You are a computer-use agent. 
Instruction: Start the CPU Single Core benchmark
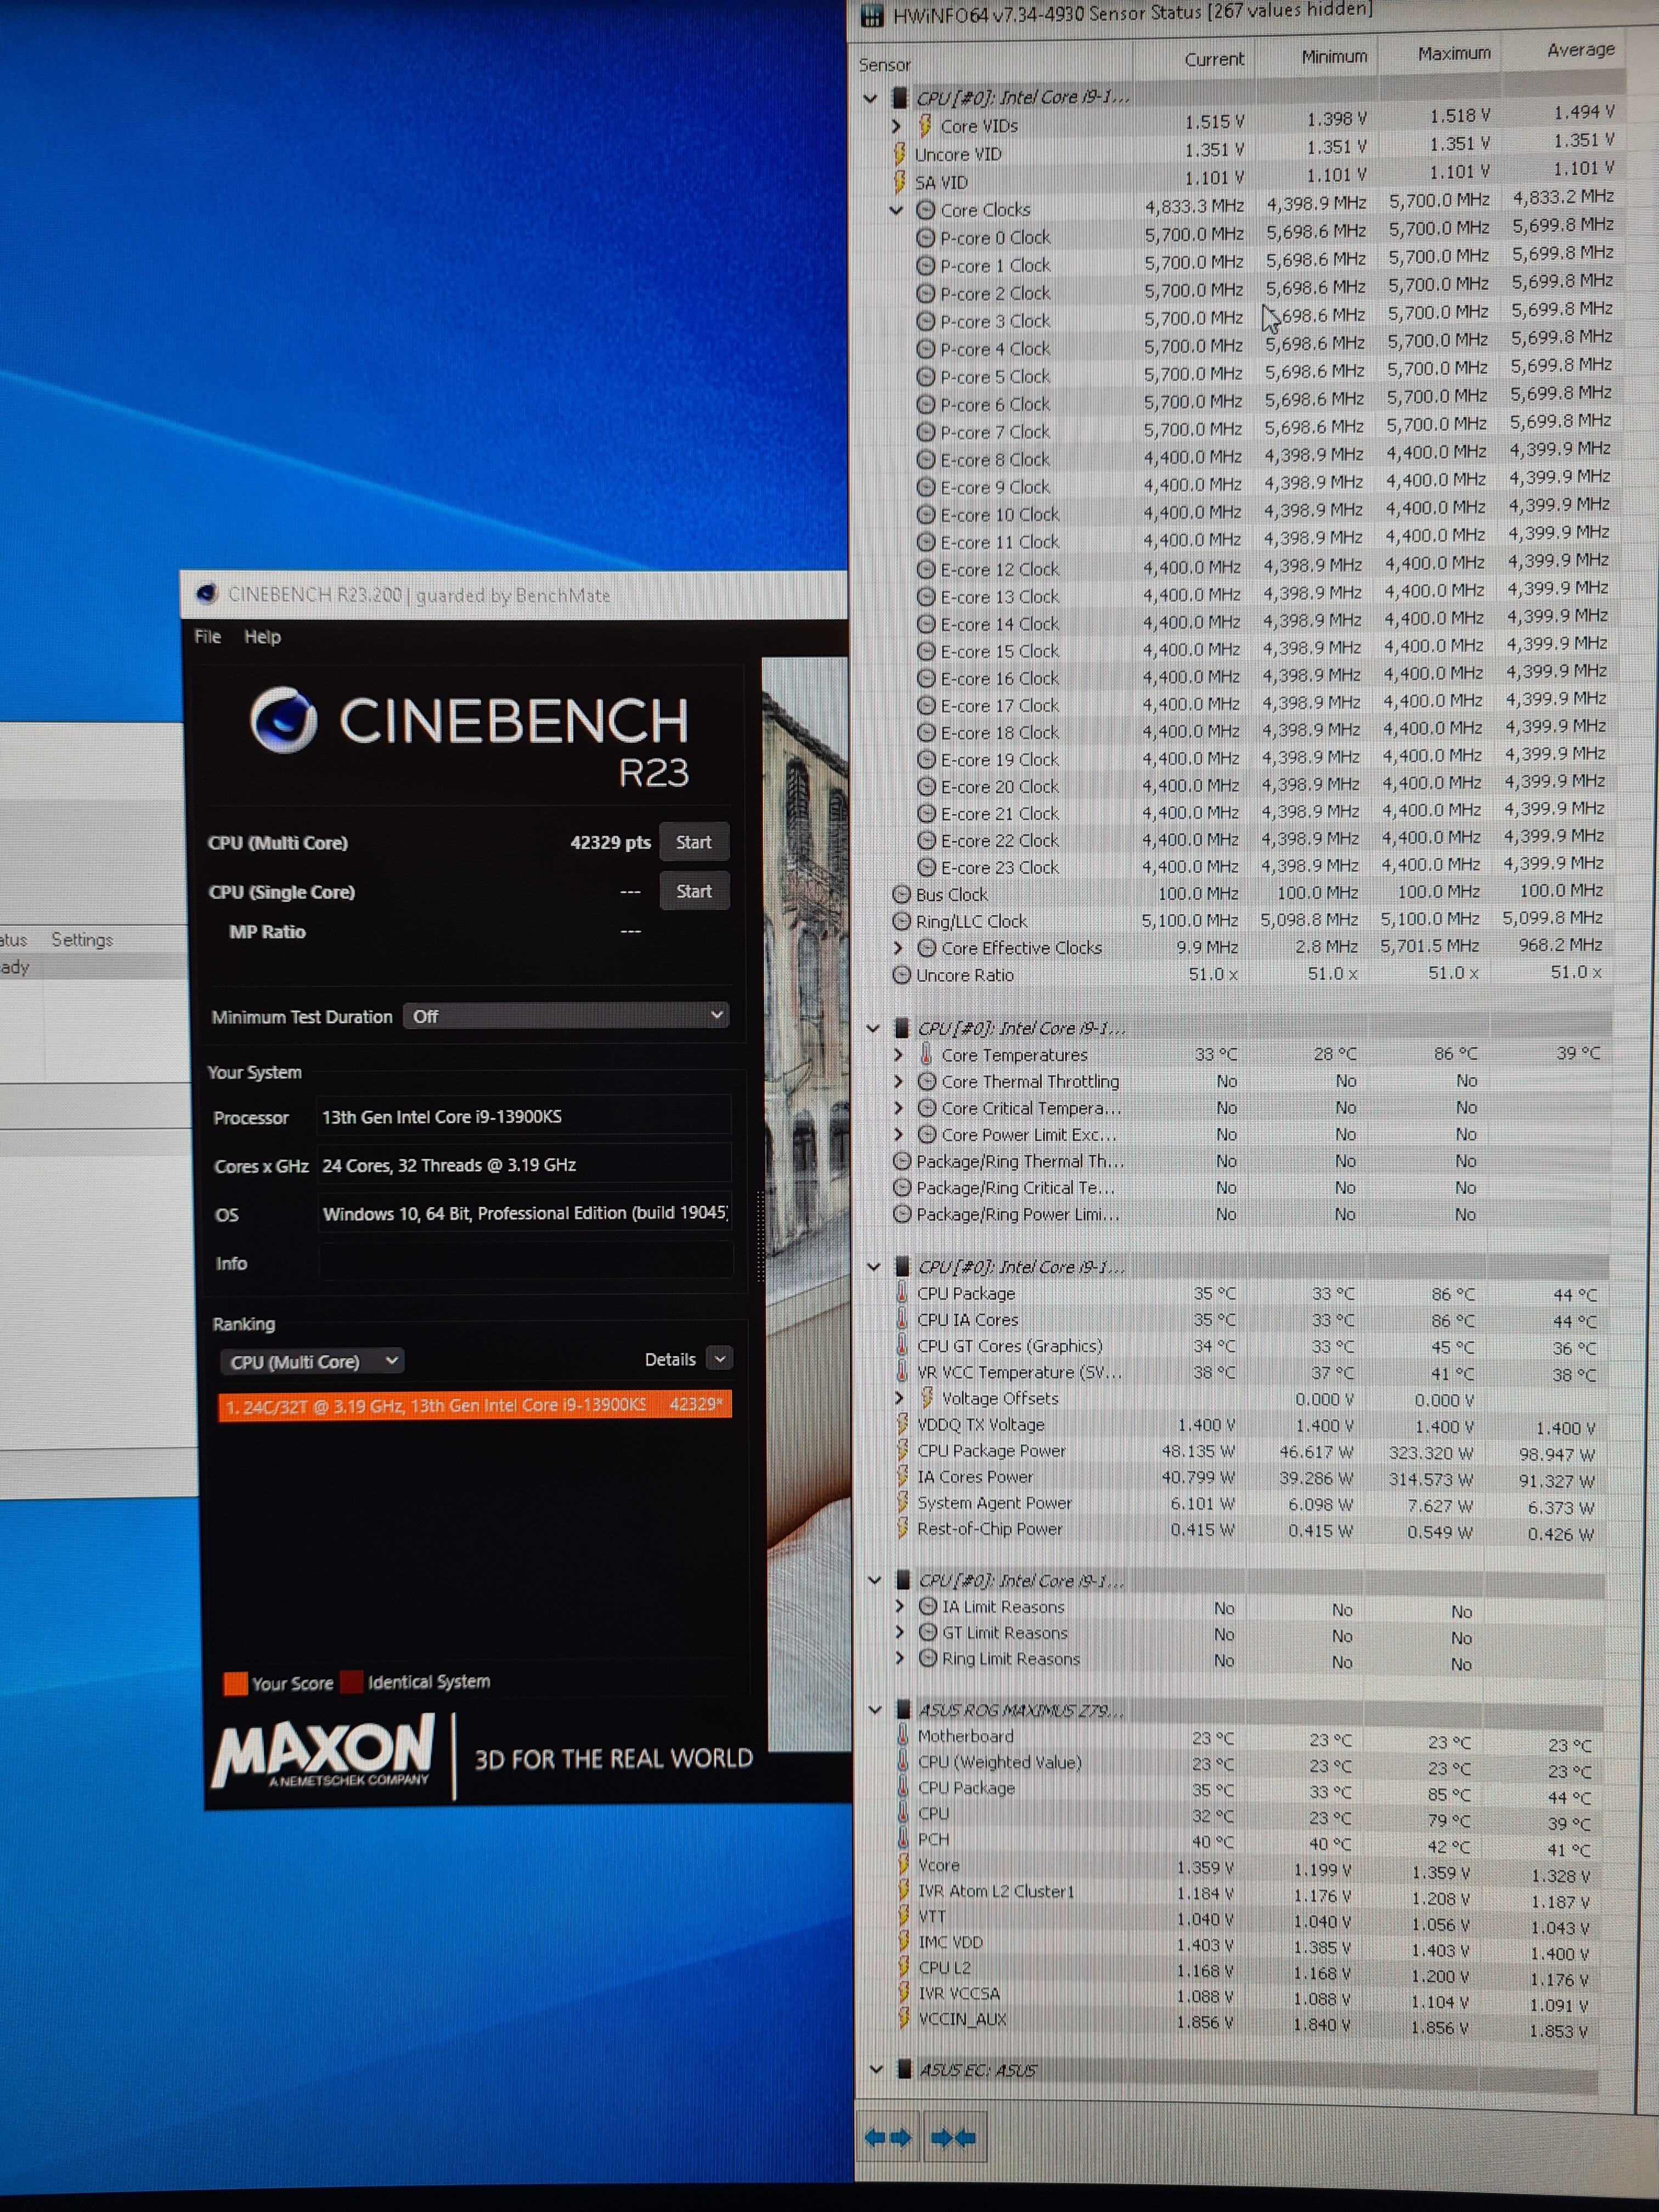(x=693, y=891)
